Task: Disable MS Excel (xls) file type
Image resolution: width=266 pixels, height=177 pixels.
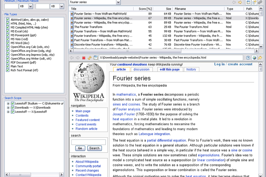Action: (8, 31)
